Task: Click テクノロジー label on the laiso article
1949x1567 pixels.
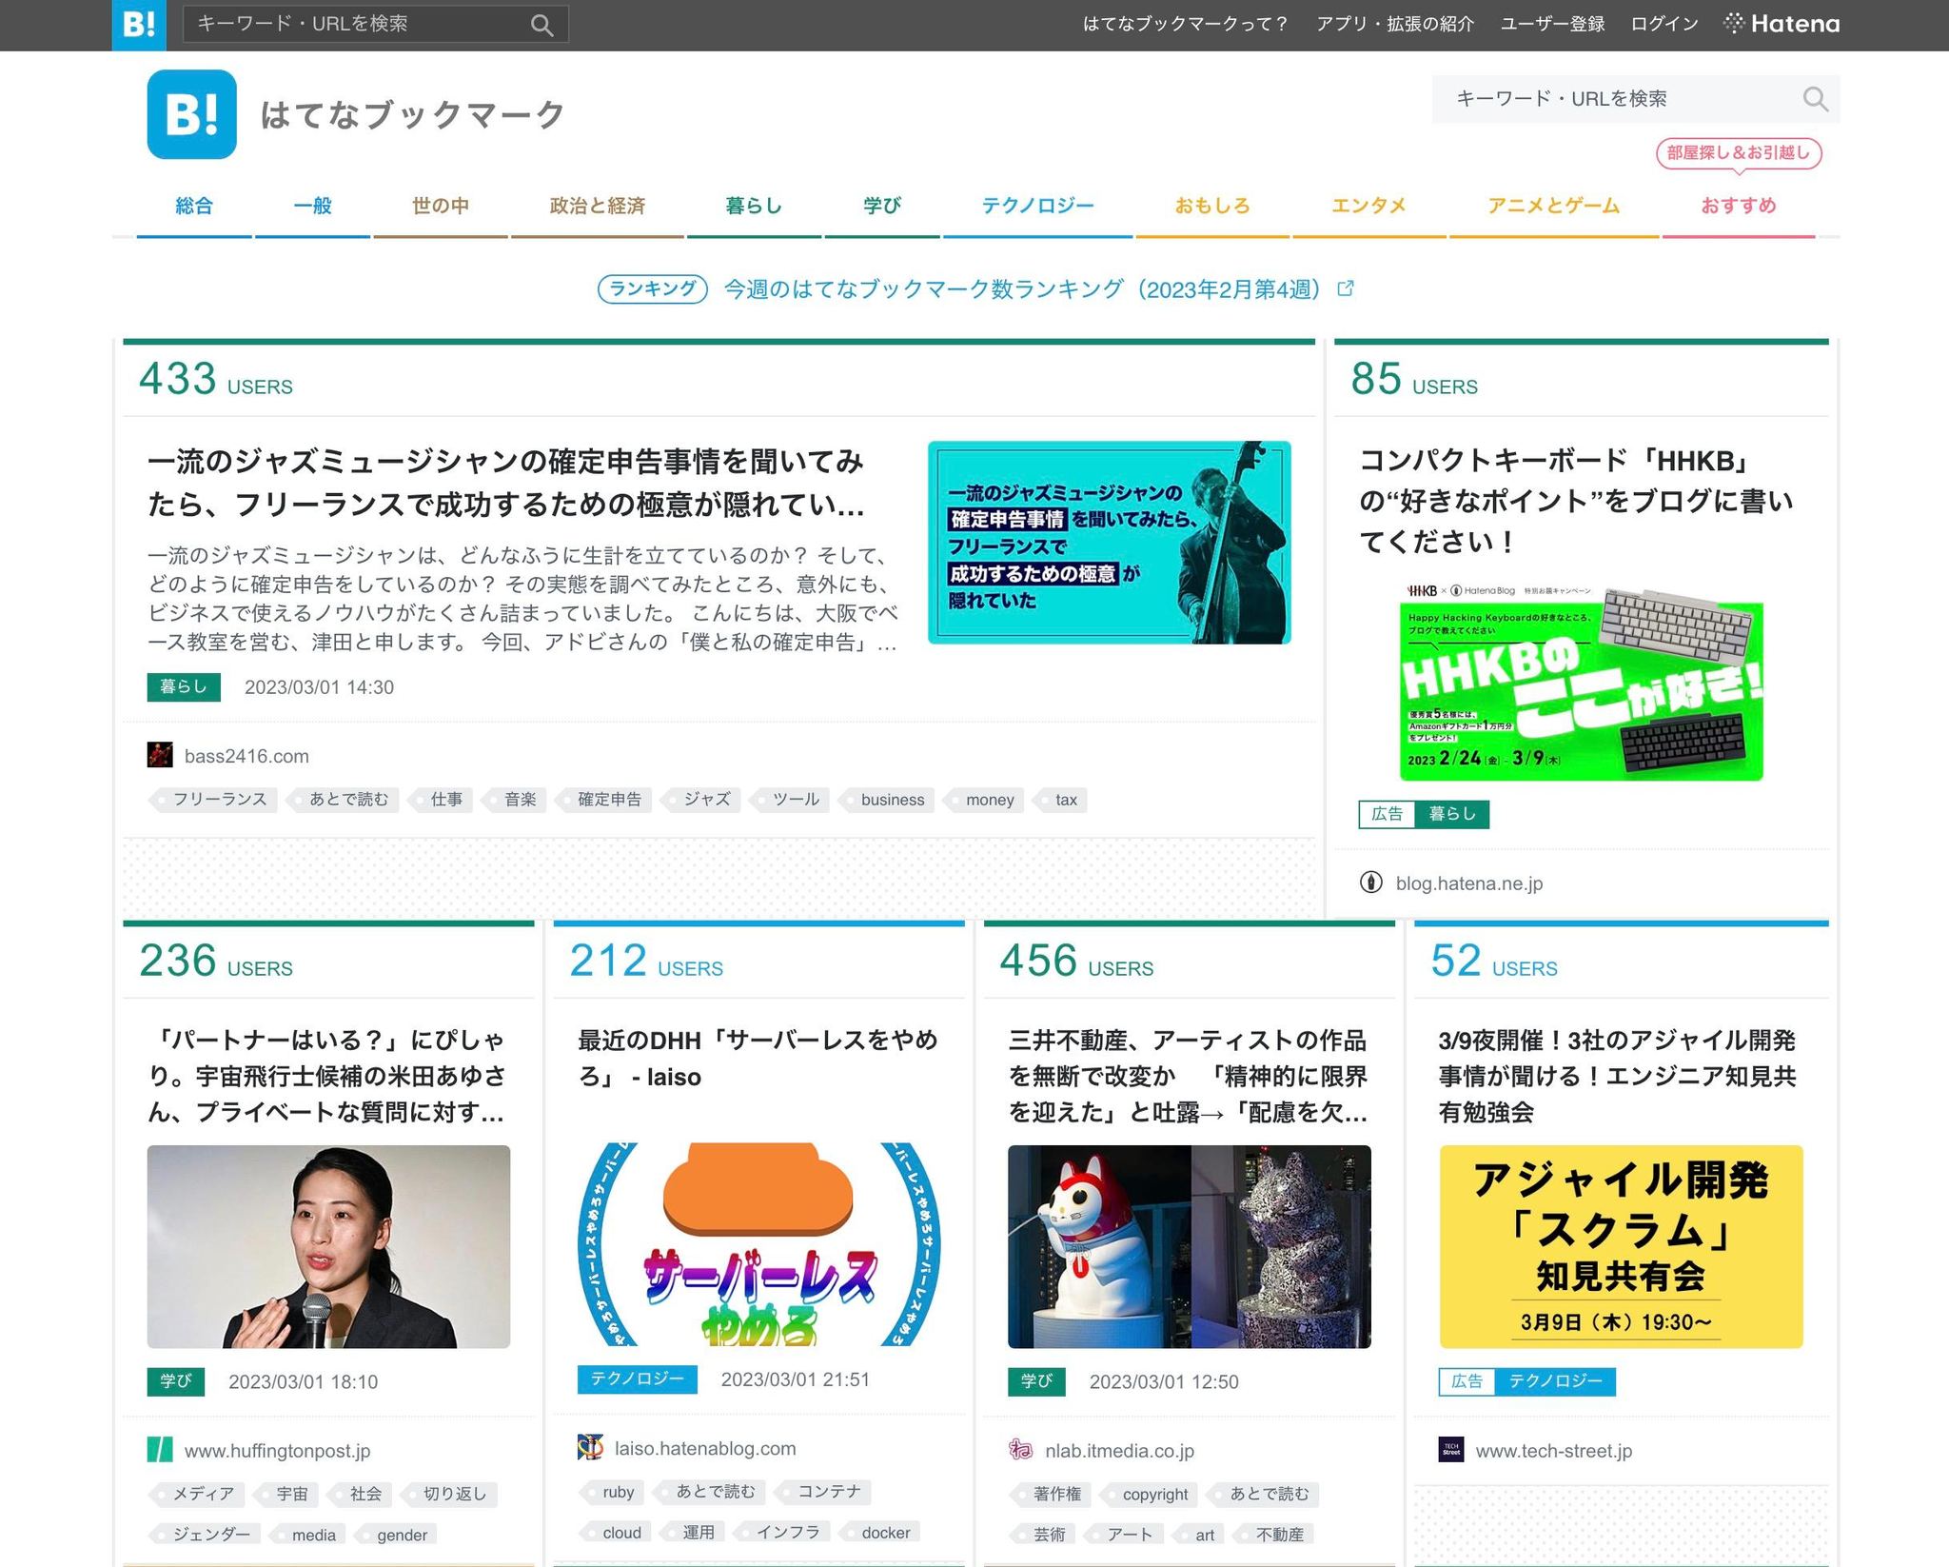Action: [637, 1379]
